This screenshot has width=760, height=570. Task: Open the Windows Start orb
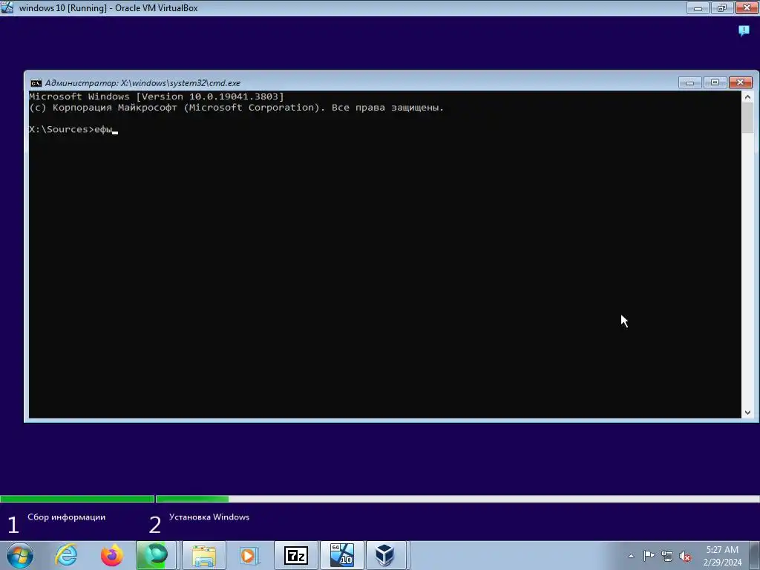tap(20, 555)
